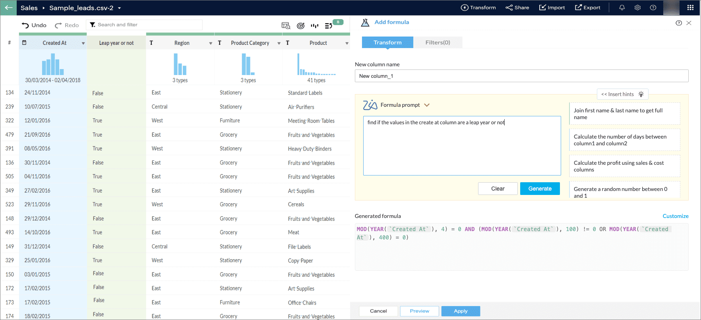The image size is (701, 320).
Task: Open the bar chart icon in the toolbar
Action: pyautogui.click(x=315, y=25)
